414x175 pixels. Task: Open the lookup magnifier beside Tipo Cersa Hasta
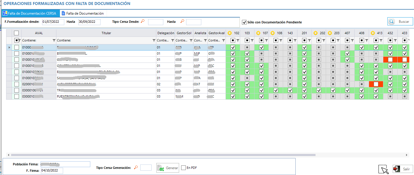tap(182, 21)
